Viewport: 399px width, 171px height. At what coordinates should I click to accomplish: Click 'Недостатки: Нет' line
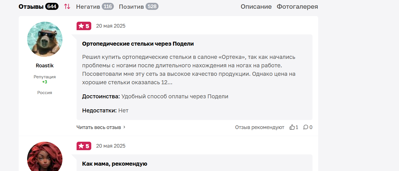click(x=105, y=111)
